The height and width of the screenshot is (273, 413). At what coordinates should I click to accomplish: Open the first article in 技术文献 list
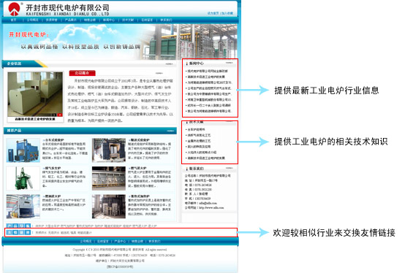coord(196,129)
